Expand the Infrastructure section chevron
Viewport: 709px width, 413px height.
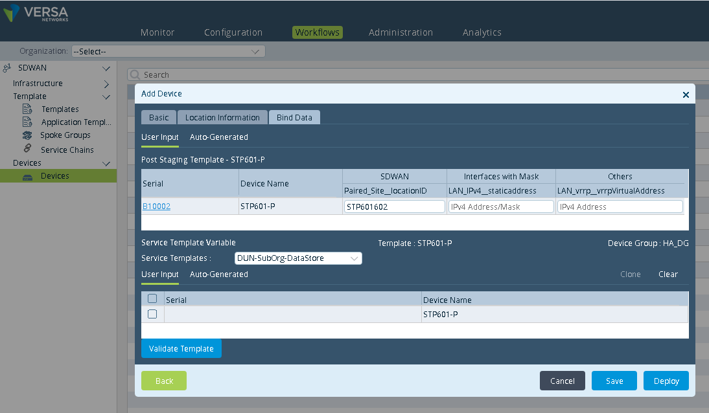pos(107,84)
